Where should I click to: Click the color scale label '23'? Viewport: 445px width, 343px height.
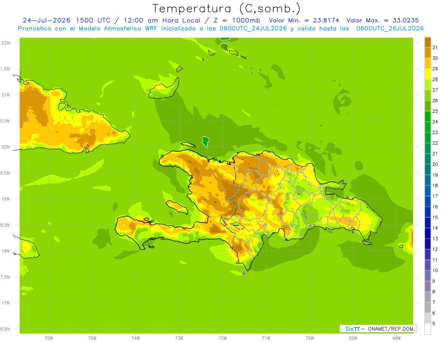[x=435, y=132]
